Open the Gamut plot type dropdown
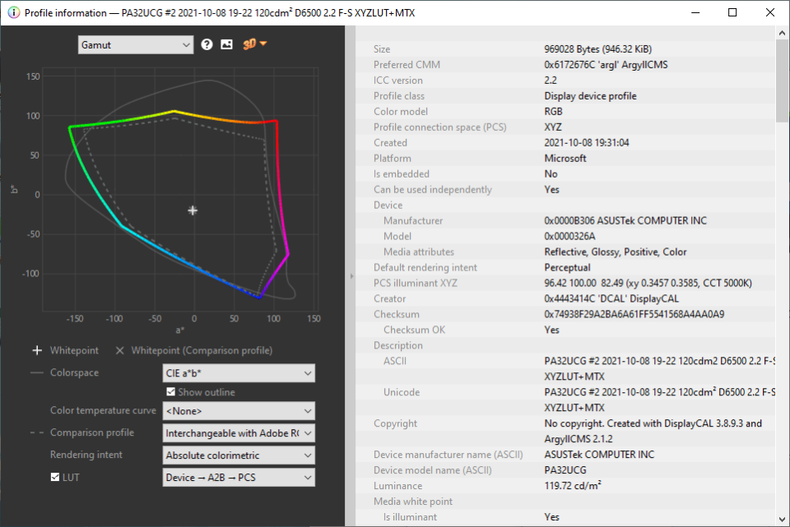The height and width of the screenshot is (527, 790). coord(136,44)
